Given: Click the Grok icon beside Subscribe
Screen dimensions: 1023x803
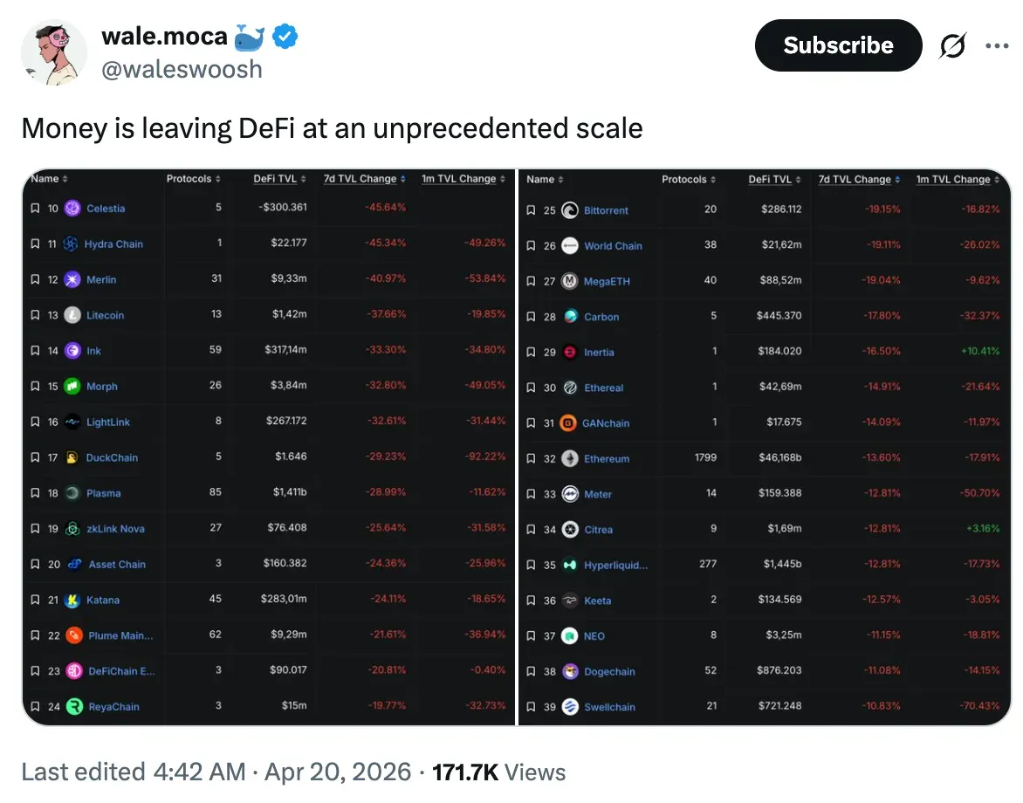Looking at the screenshot, I should point(953,45).
